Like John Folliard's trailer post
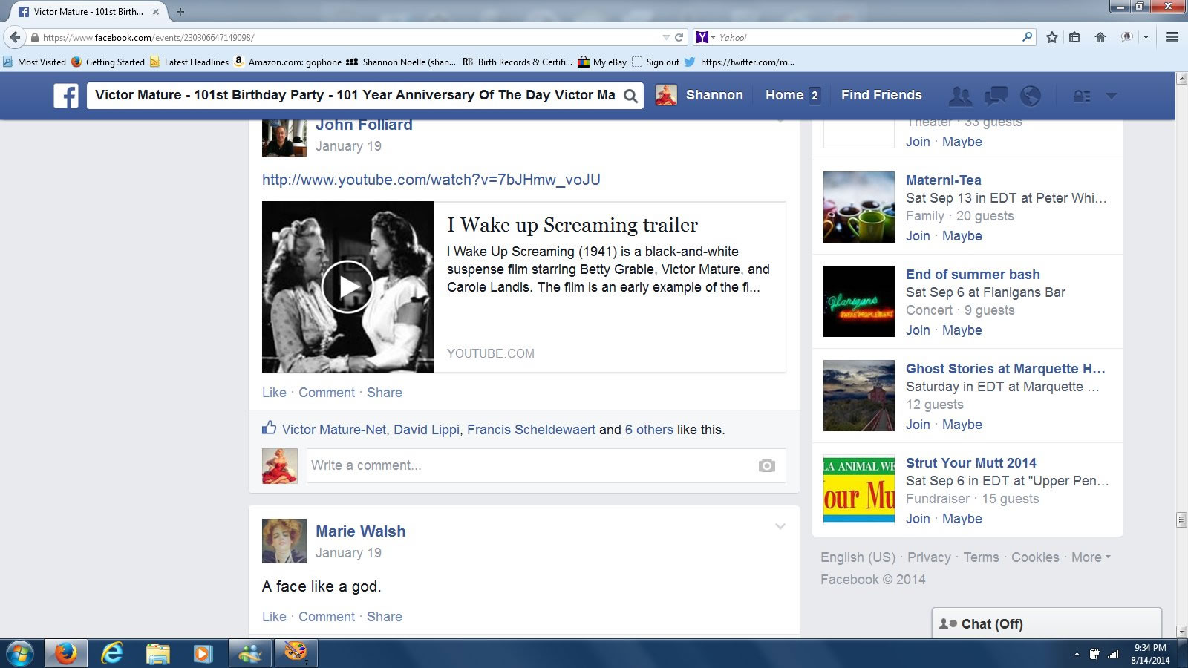Image resolution: width=1188 pixels, height=668 pixels. pyautogui.click(x=274, y=393)
